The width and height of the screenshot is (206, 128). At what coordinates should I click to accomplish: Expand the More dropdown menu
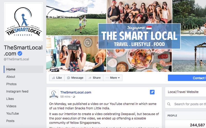[x=113, y=78]
